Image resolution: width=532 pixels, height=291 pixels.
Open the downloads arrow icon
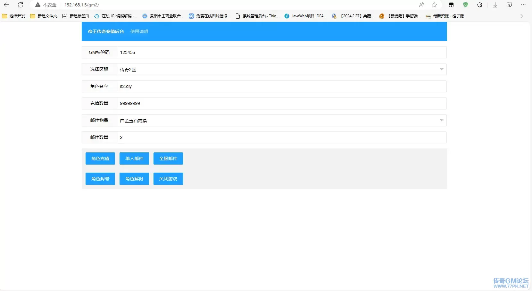click(495, 5)
